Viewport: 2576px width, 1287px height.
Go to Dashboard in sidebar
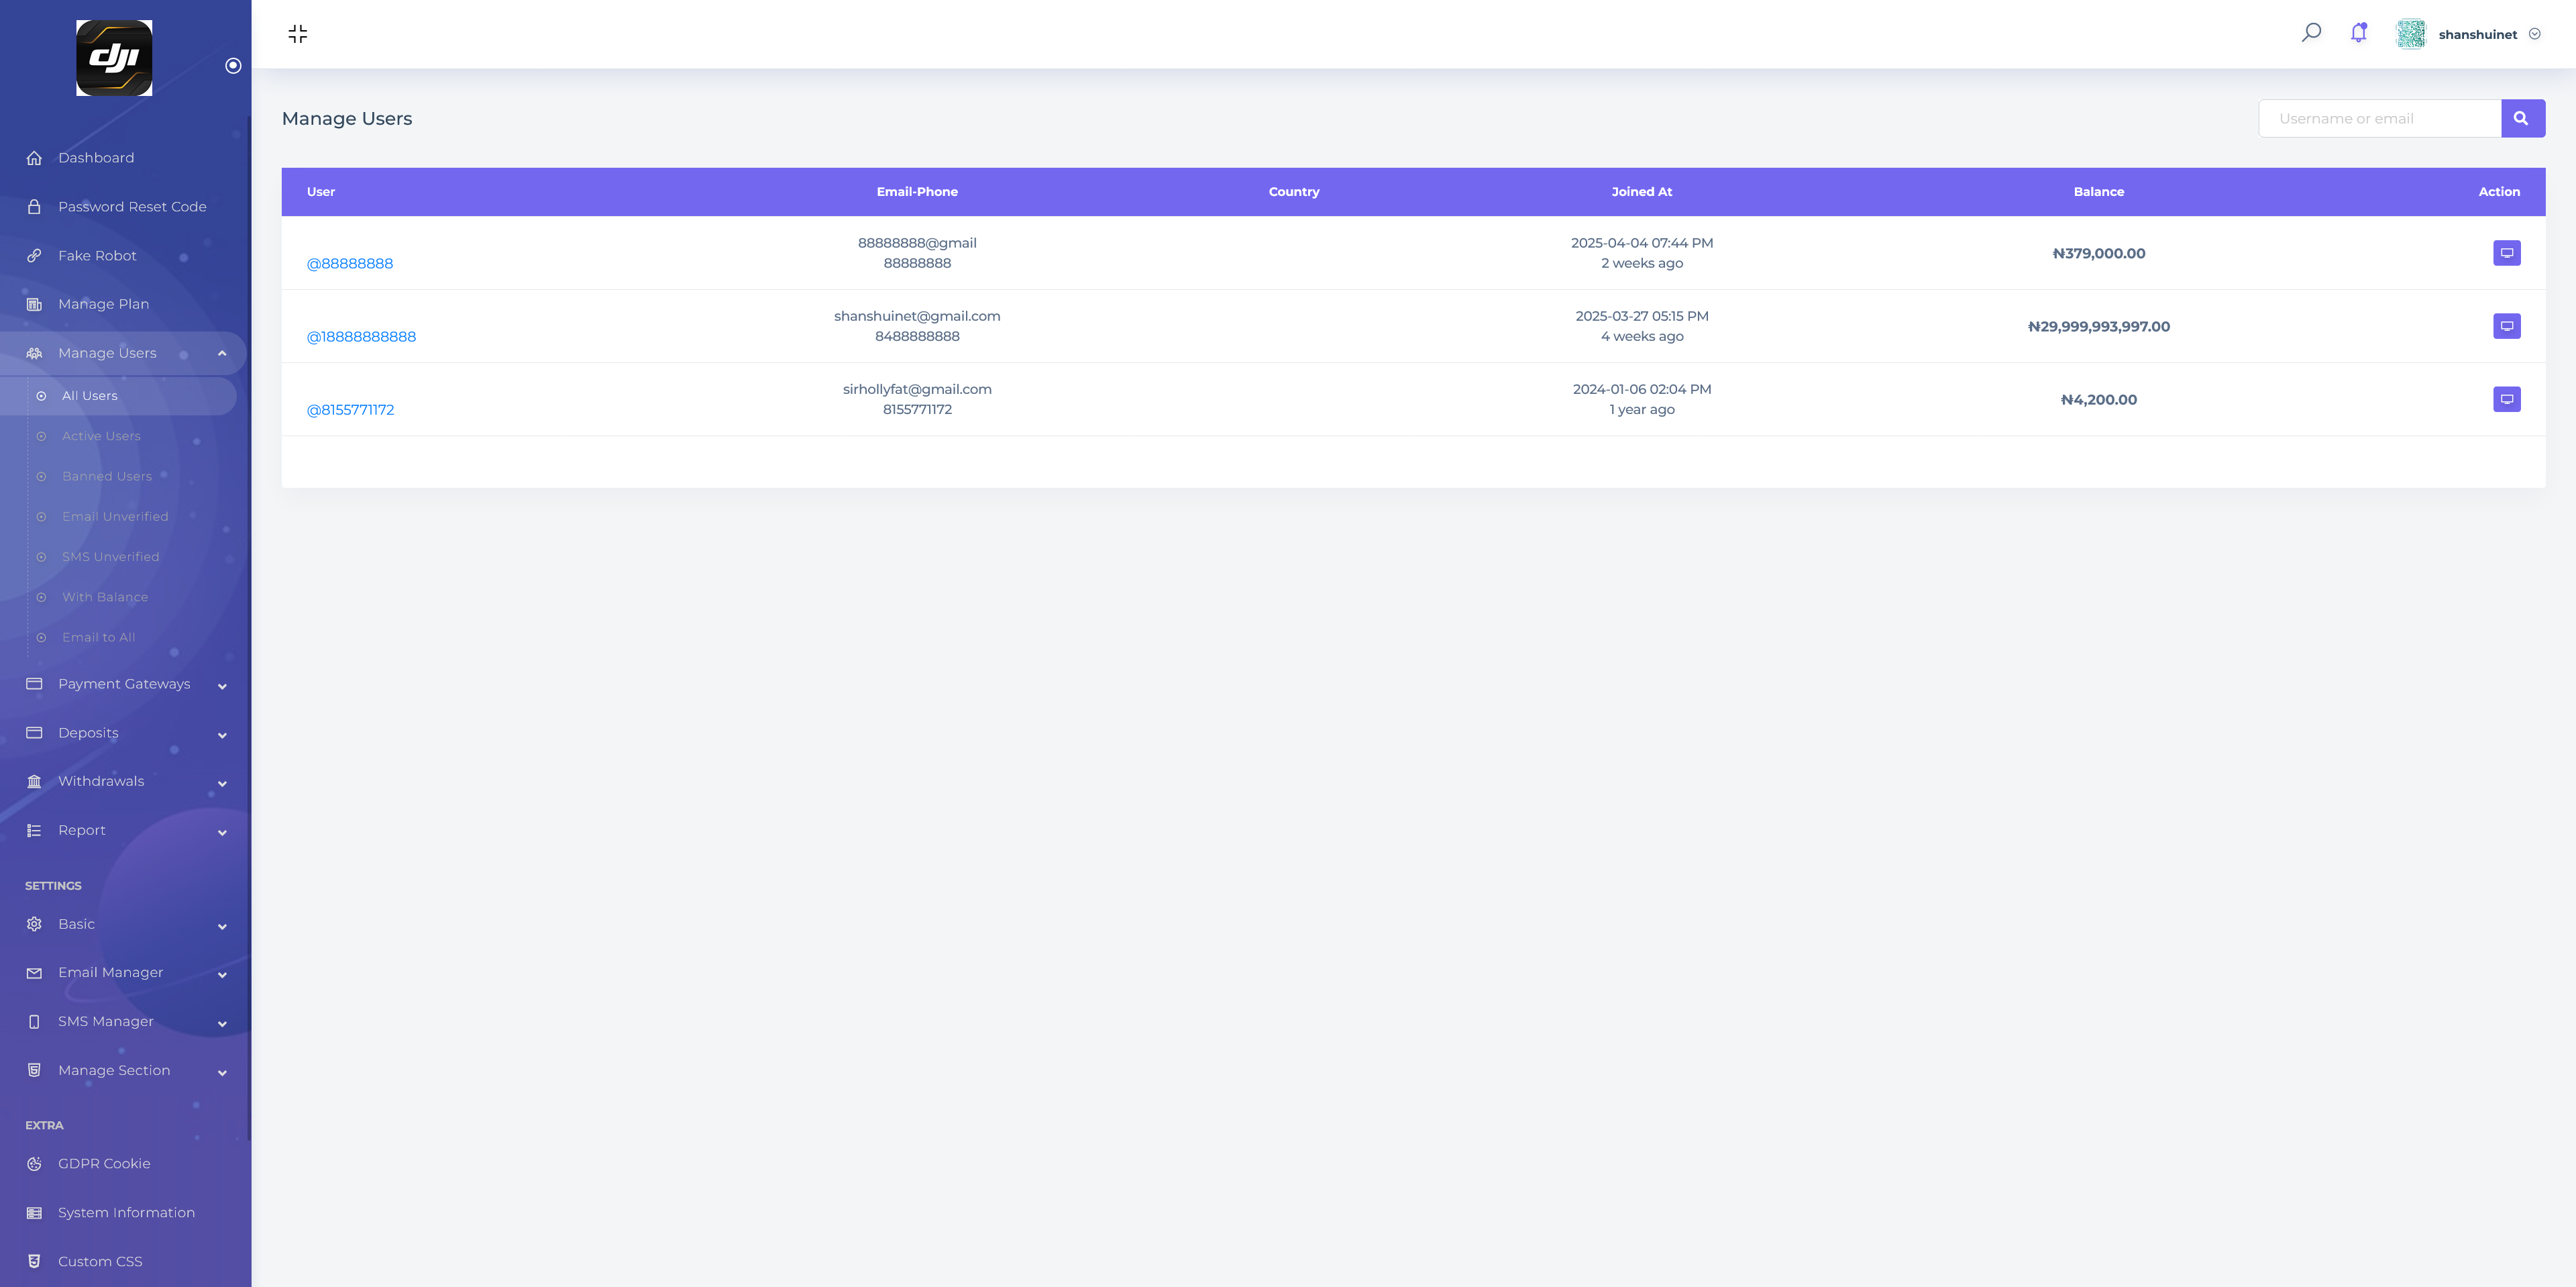click(96, 158)
